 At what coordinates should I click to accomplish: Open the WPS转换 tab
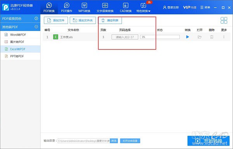(x=84, y=7)
